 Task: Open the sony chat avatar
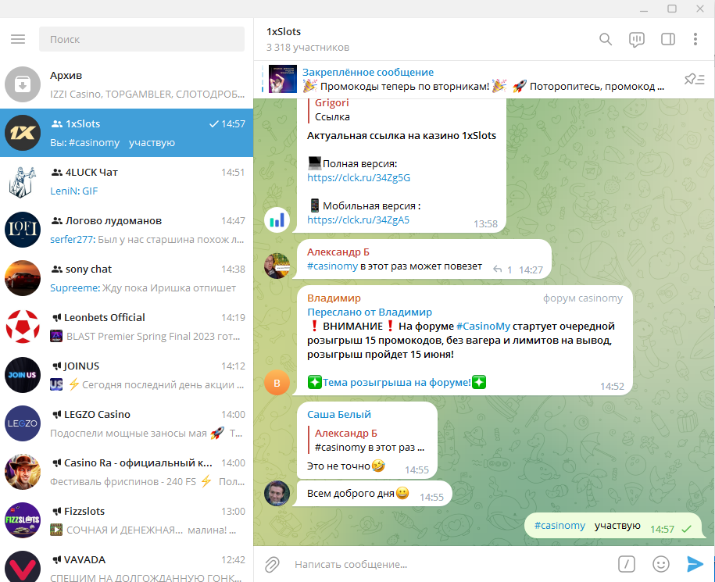(23, 278)
